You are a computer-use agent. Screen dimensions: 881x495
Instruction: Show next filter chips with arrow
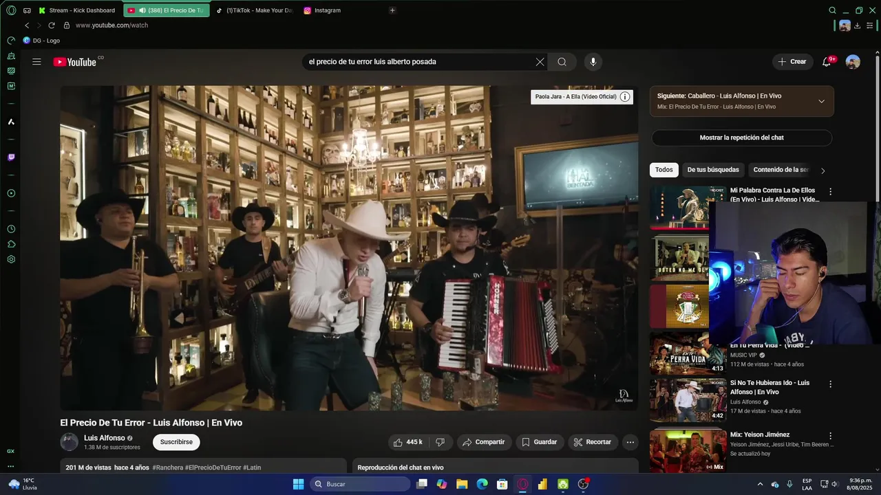tap(822, 170)
